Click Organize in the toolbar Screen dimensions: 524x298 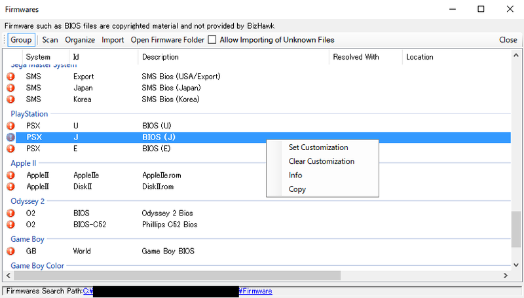tap(80, 40)
